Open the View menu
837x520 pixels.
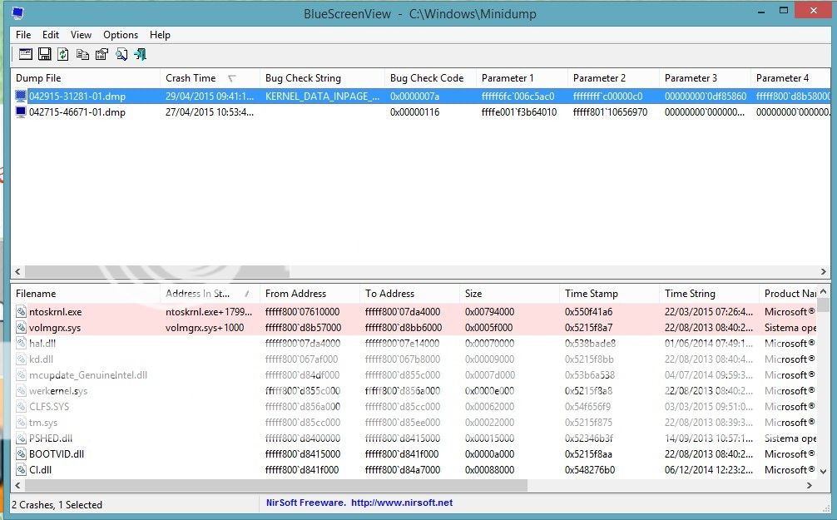80,35
